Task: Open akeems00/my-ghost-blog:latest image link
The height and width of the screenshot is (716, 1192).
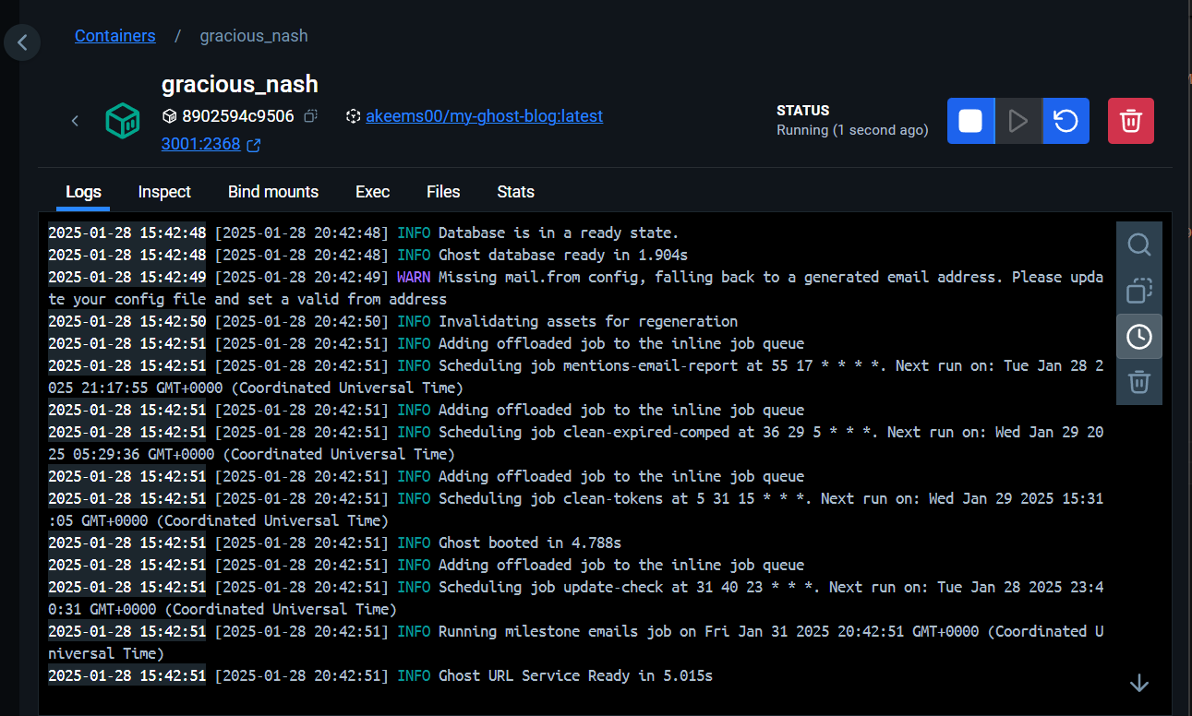Action: (x=484, y=116)
